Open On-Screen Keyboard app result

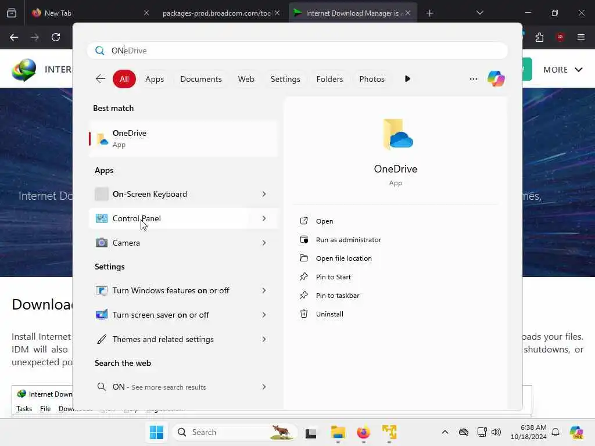(184, 194)
